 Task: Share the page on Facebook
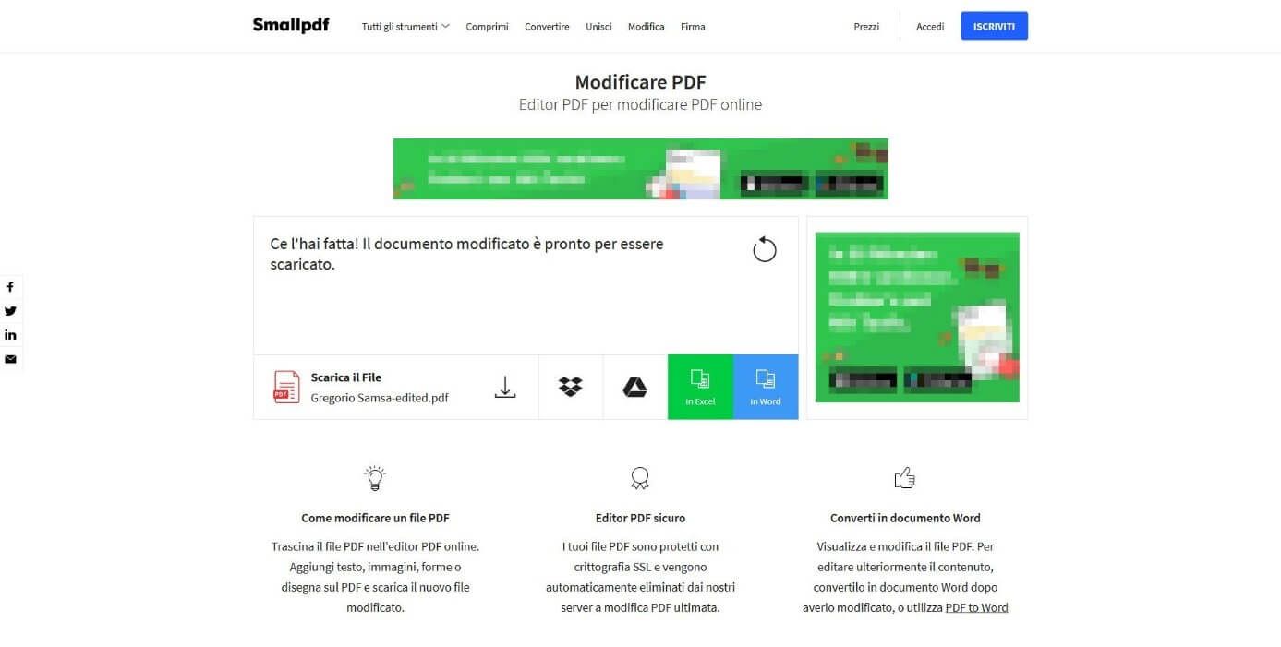pos(10,287)
